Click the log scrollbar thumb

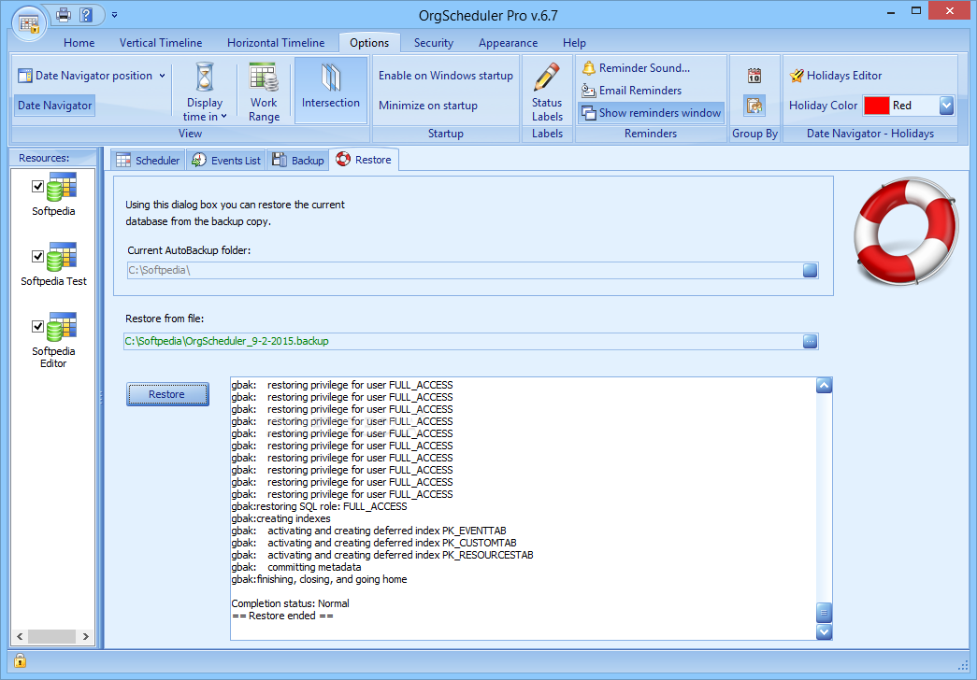coord(824,612)
